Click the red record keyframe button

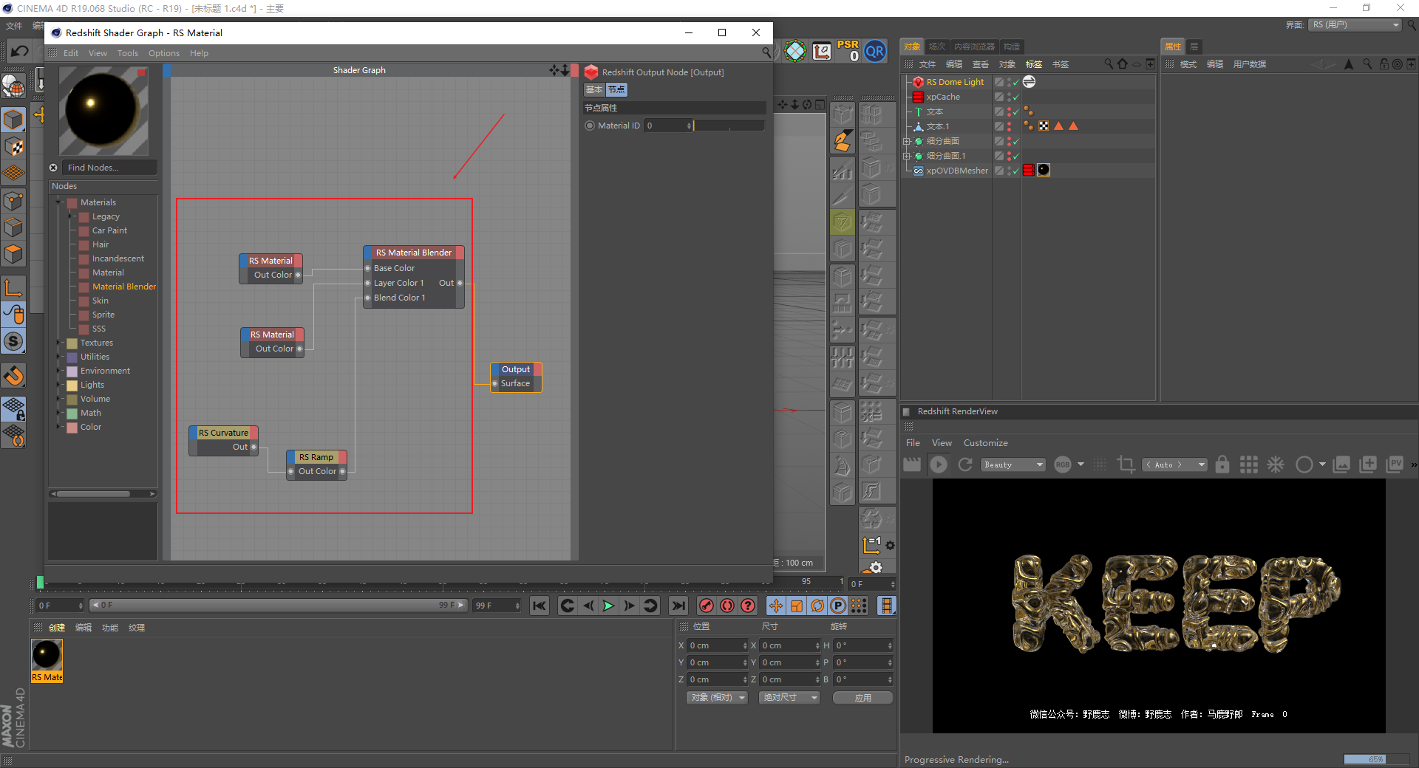[707, 606]
